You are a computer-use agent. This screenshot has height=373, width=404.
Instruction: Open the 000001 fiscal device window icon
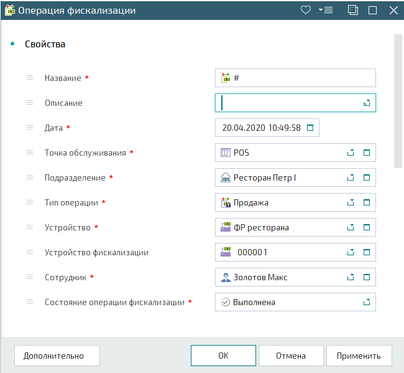[367, 252]
